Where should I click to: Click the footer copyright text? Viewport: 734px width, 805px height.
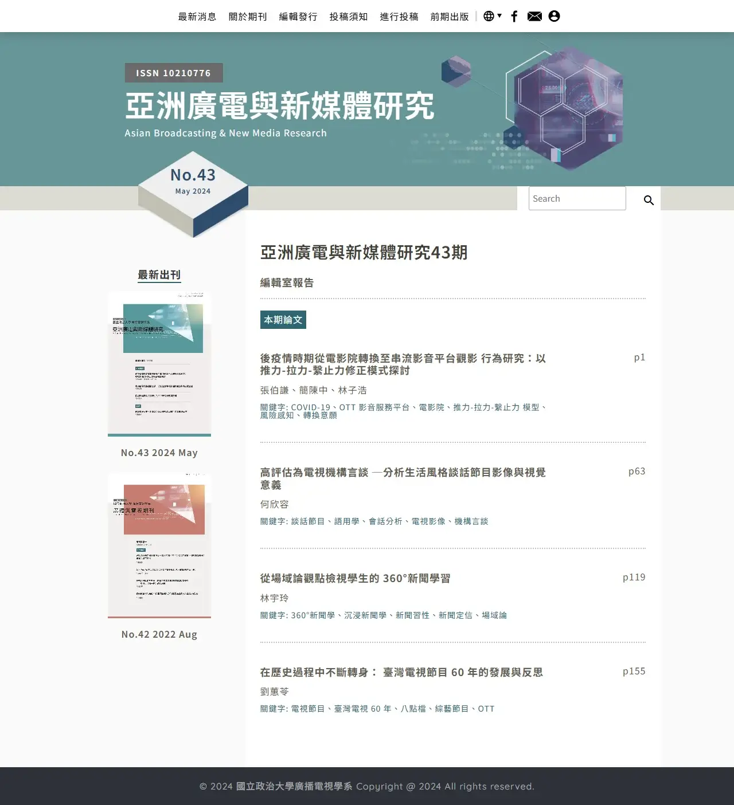[367, 787]
